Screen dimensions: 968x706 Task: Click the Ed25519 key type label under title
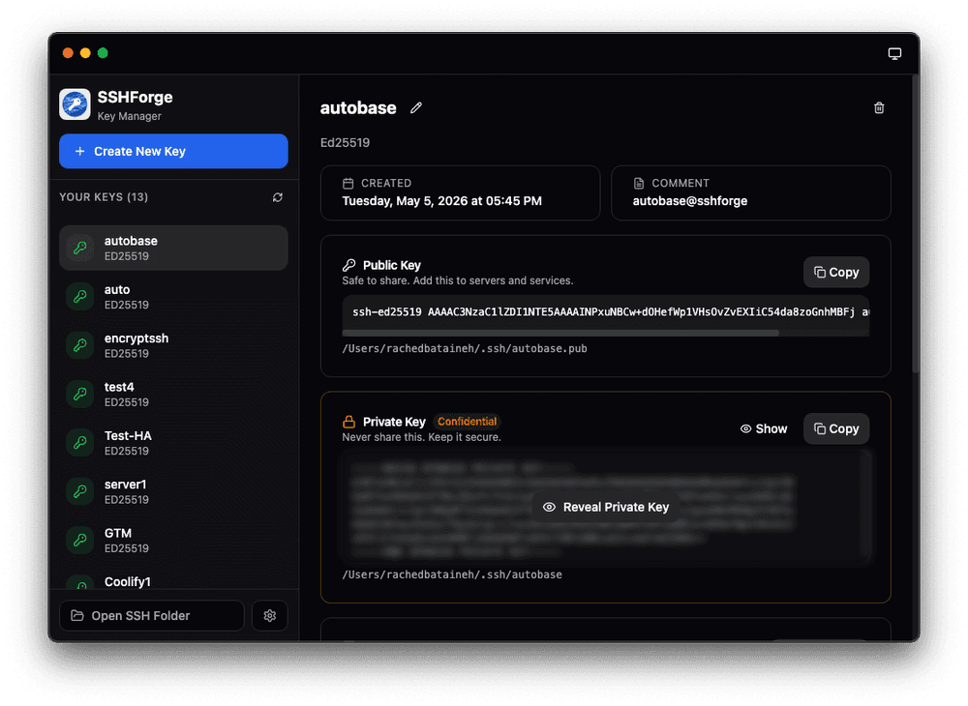(x=345, y=143)
